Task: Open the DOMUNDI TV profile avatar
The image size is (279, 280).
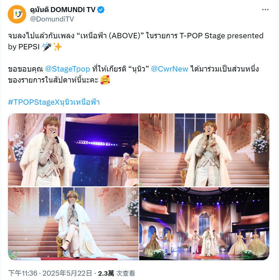Action: [17, 14]
